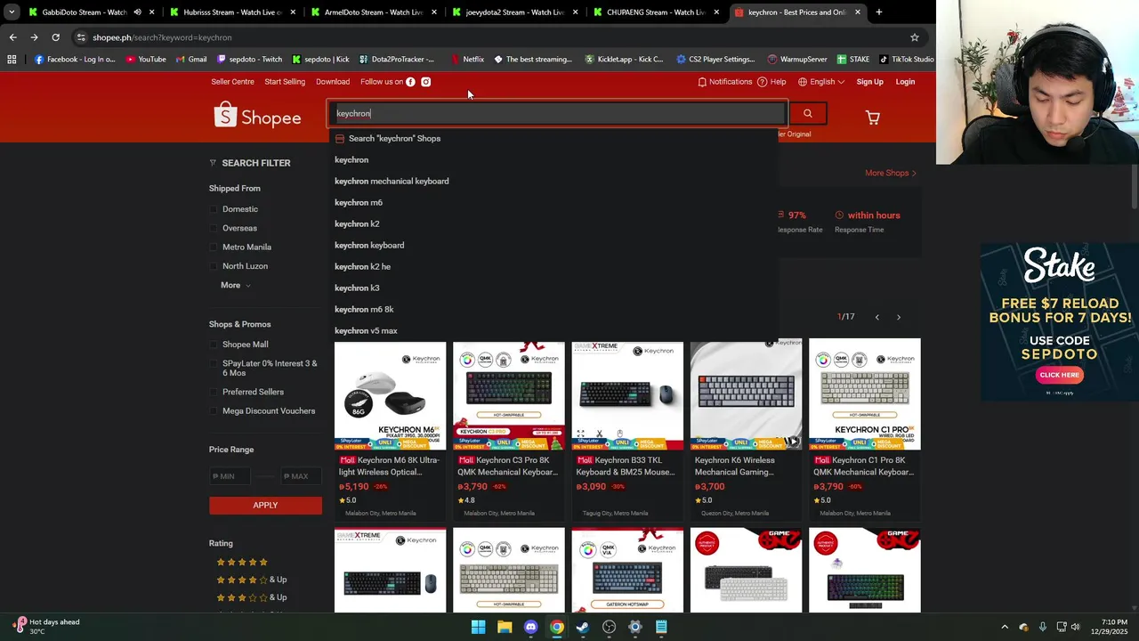Open new browser tab
Viewport: 1139px width, 641px height.
[x=879, y=12]
